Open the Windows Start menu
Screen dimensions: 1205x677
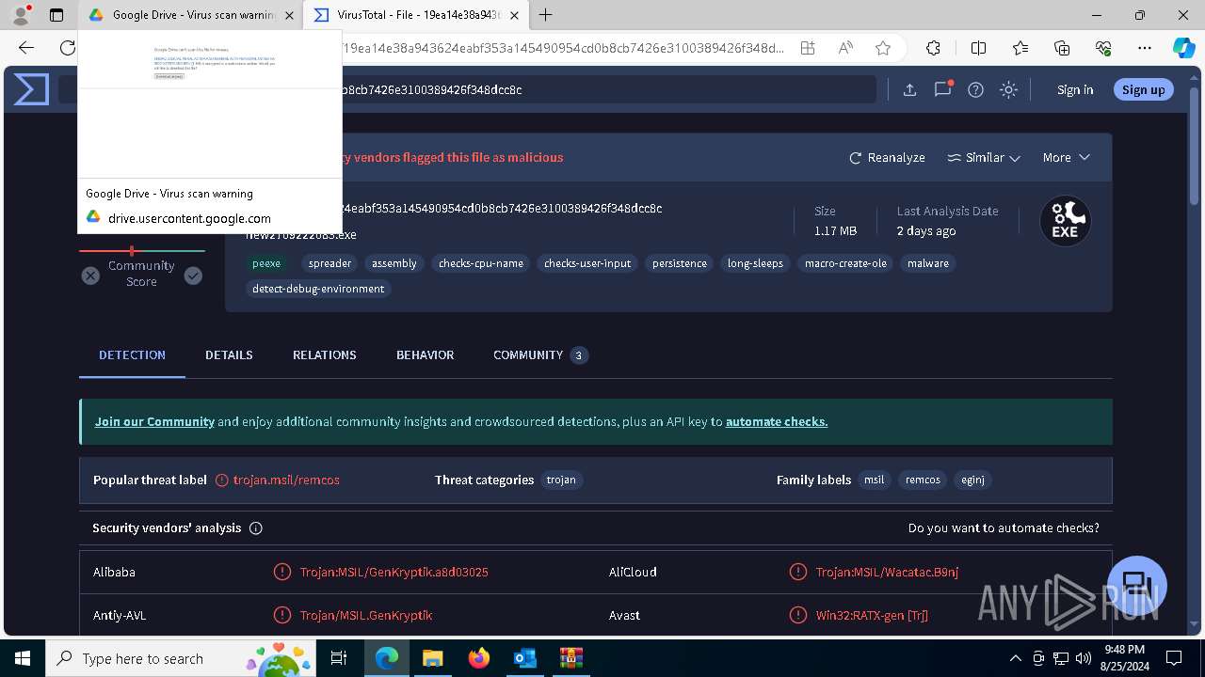[x=23, y=658]
